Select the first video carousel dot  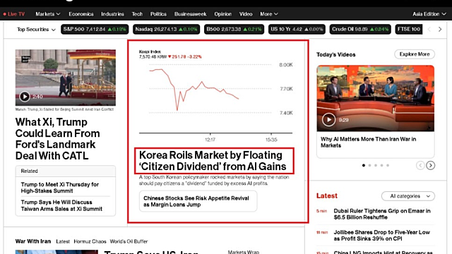click(x=364, y=165)
